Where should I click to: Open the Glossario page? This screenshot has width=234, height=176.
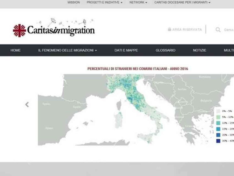tap(165, 50)
